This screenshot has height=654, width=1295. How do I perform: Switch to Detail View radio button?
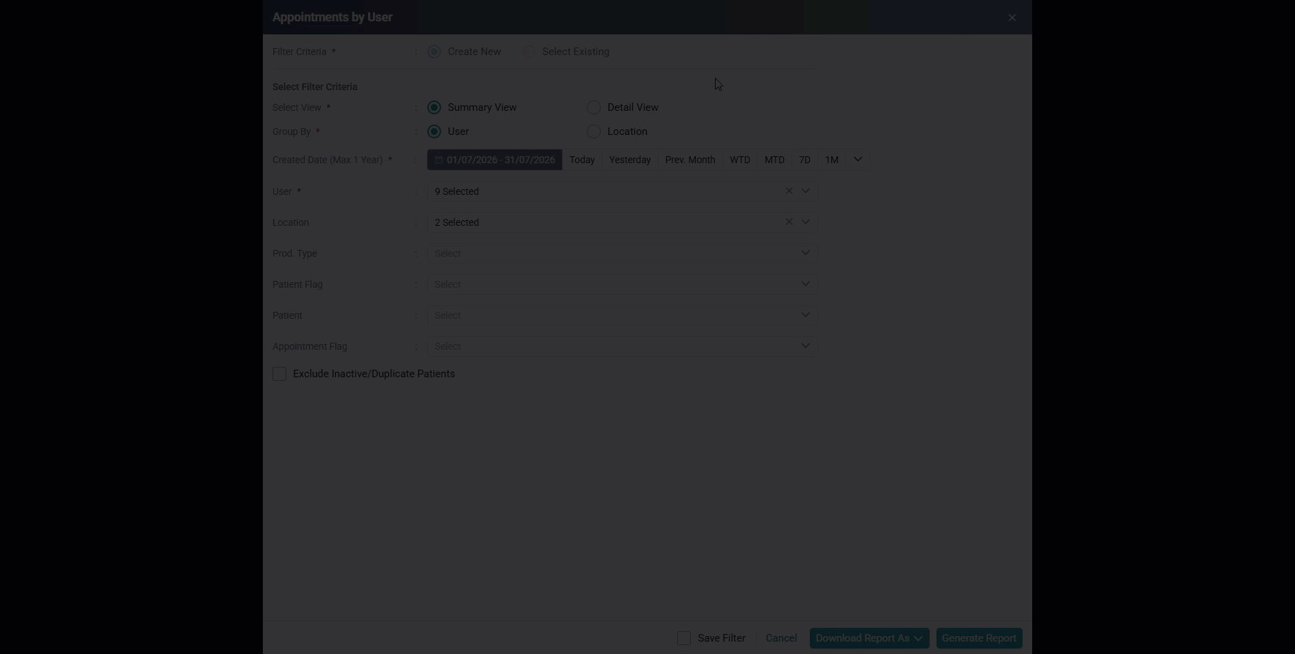[x=594, y=107]
